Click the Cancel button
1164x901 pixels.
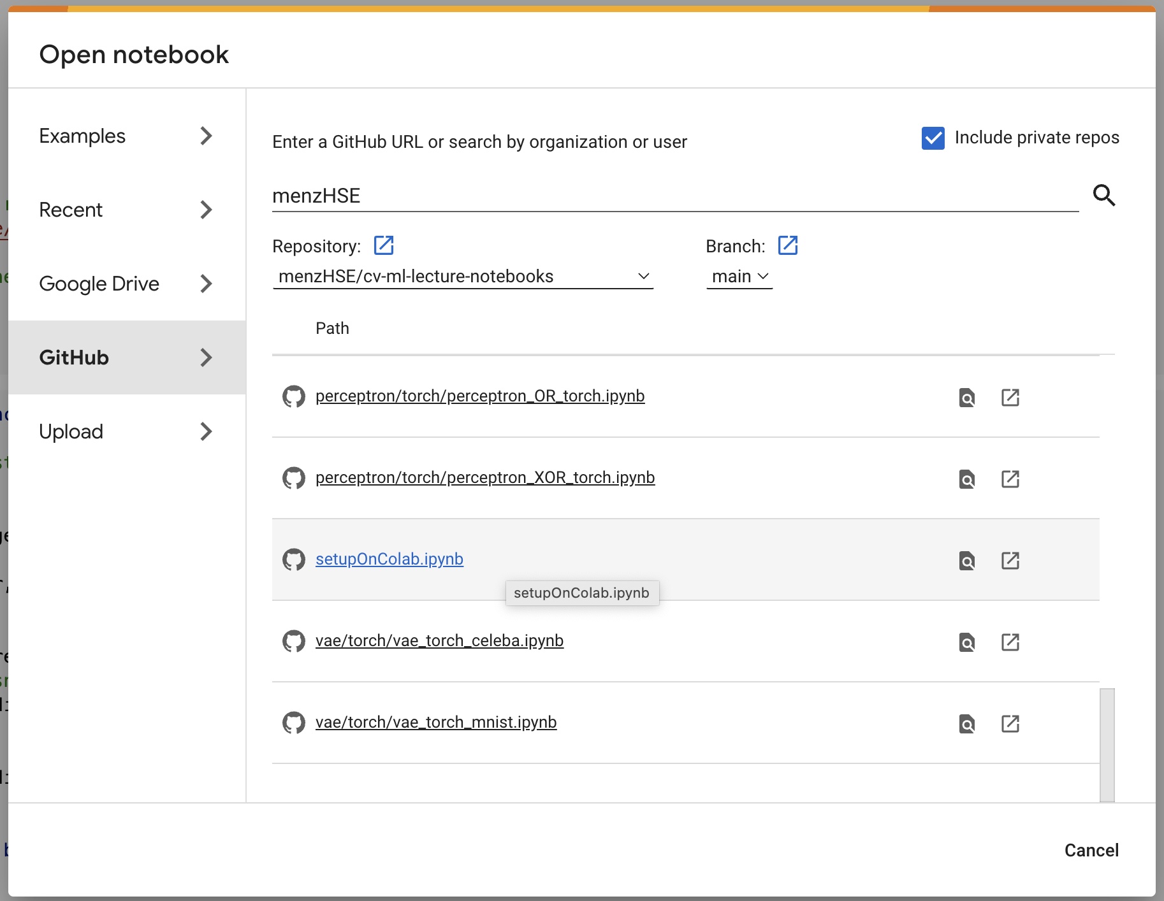(1091, 851)
